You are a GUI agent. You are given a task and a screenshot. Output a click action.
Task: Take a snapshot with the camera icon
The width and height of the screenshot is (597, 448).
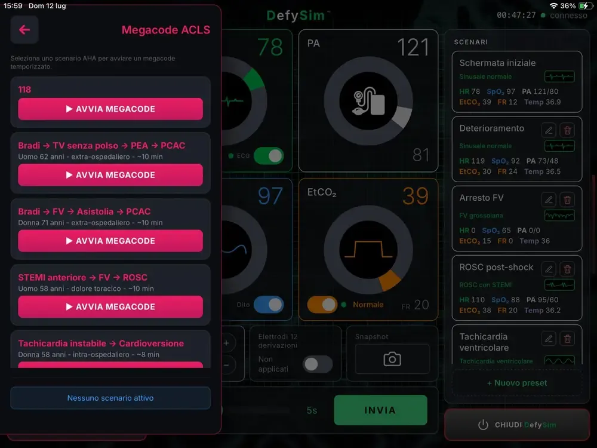392,359
